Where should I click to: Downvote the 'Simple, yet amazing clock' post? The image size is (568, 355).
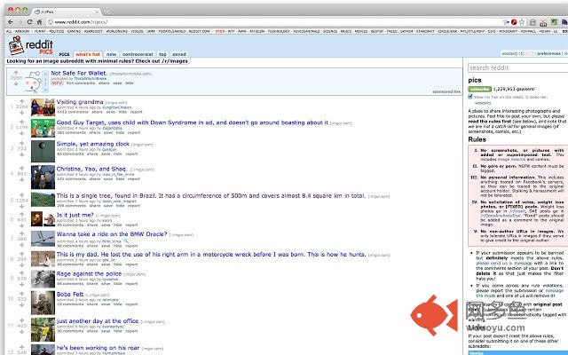[21, 154]
